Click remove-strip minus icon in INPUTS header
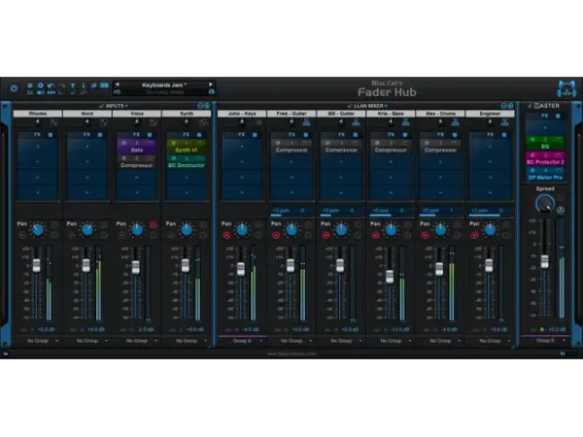 [x=200, y=106]
